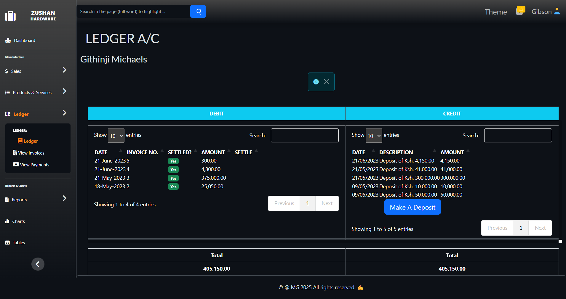Open debit table entries count dropdown
566x299 pixels.
coord(116,136)
